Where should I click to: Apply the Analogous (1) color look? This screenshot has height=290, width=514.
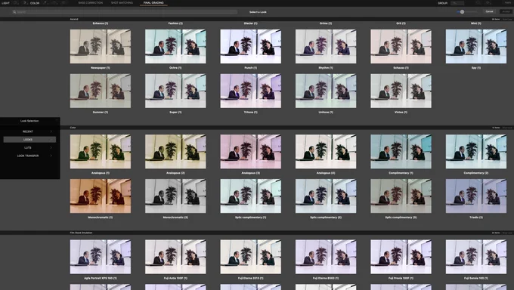tap(101, 151)
